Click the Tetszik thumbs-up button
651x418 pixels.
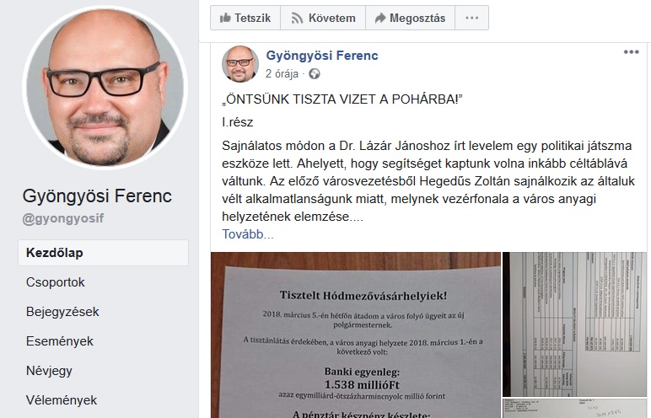[x=245, y=18]
